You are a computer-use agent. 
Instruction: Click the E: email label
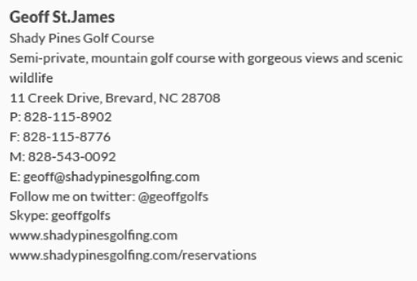(x=15, y=177)
